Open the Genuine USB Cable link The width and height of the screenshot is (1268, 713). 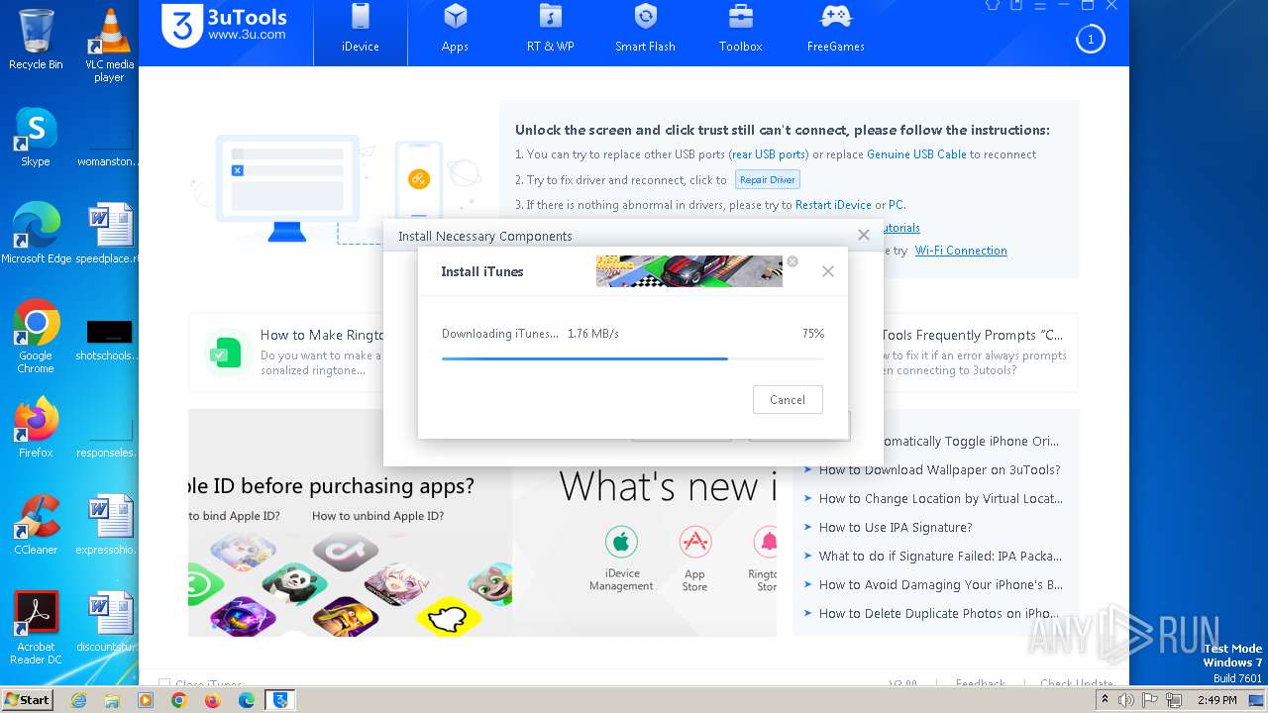tap(916, 154)
